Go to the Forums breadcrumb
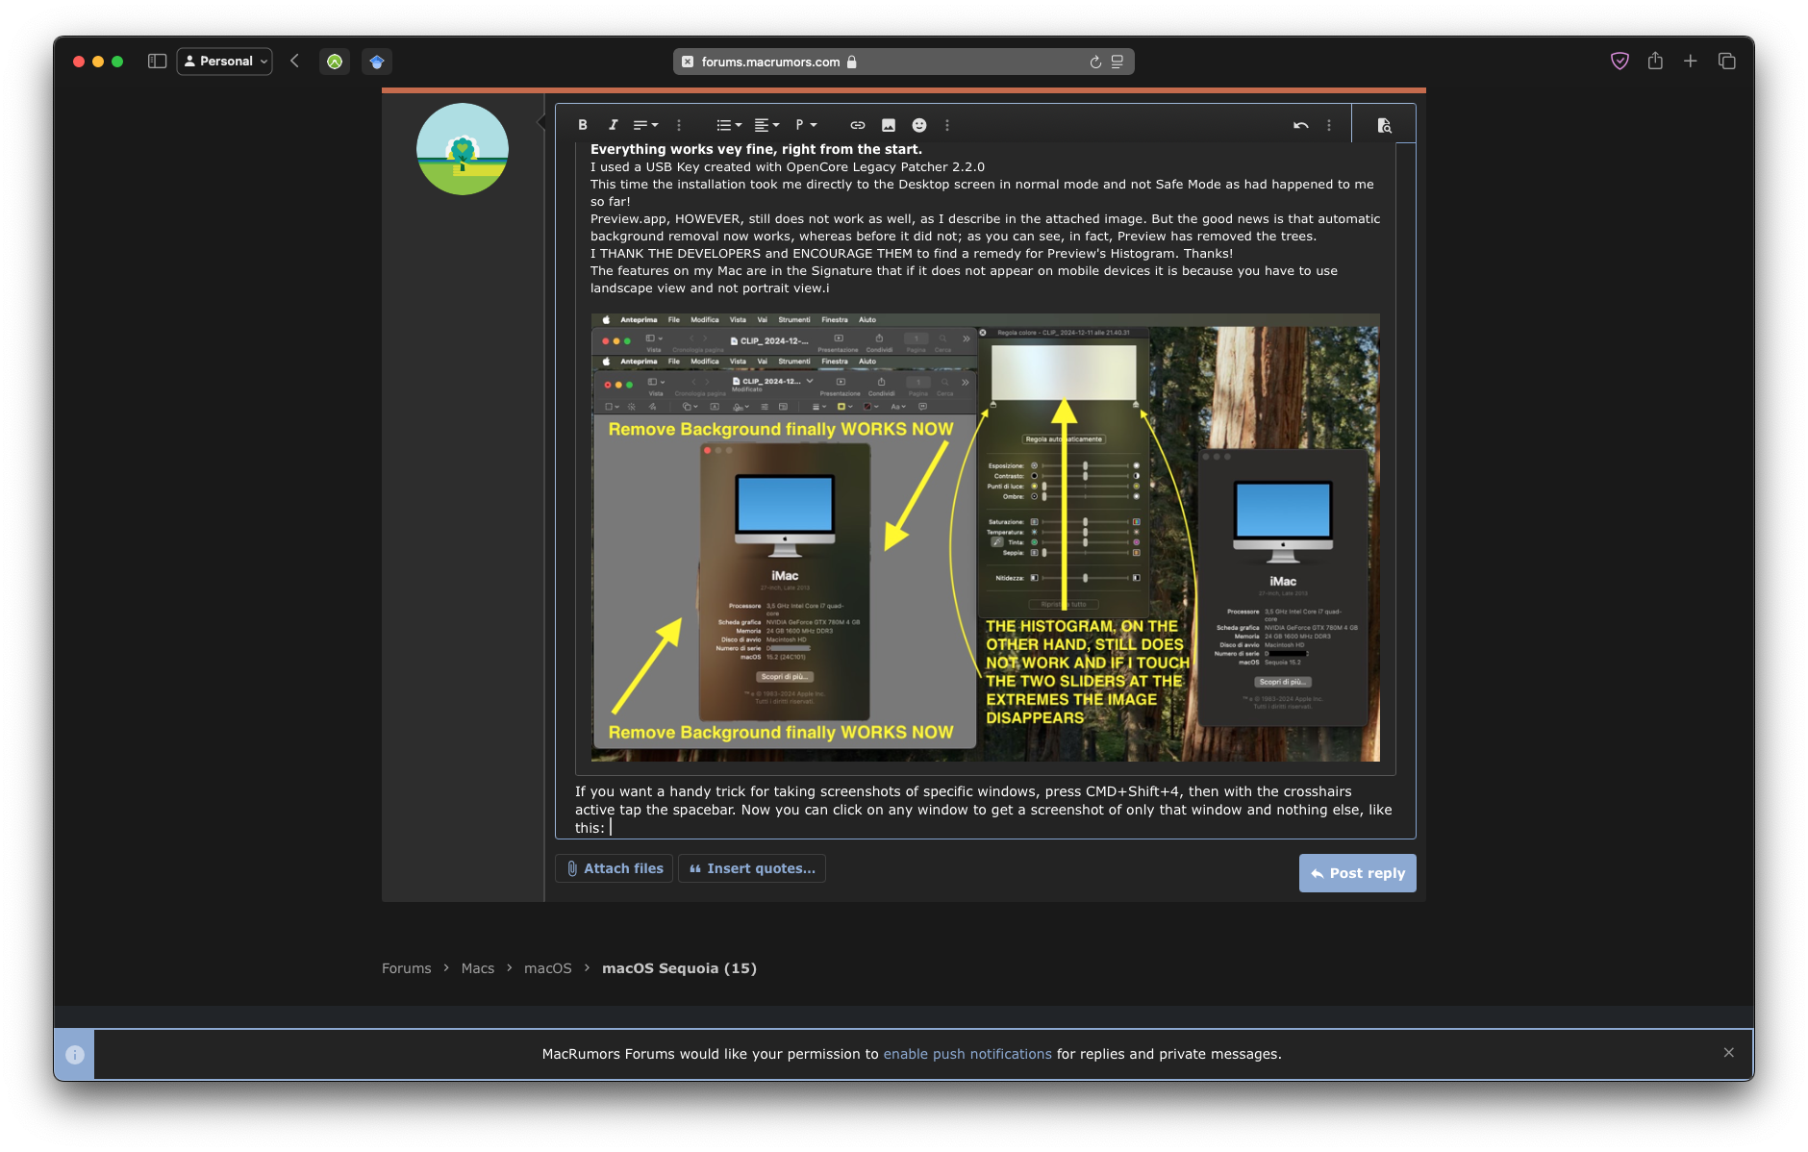 407,968
